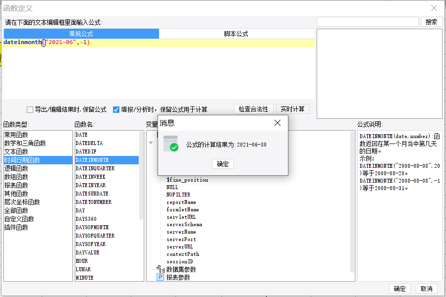The height and width of the screenshot is (297, 446).
Task: Select serverPort variable
Action: click(181, 239)
